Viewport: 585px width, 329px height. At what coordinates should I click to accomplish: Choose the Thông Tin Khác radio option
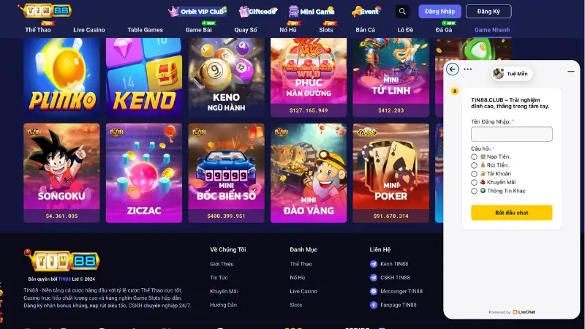click(x=474, y=191)
